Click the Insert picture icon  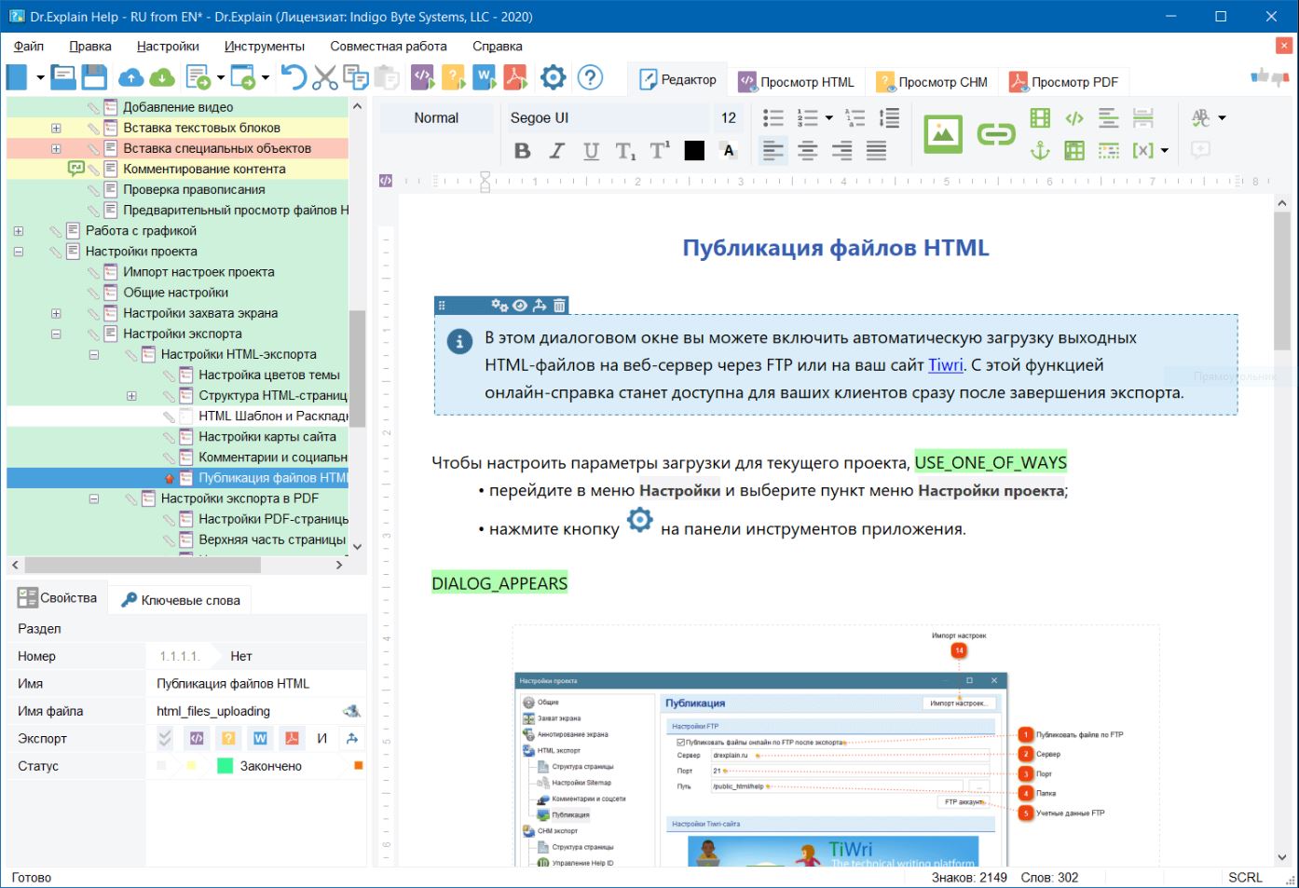942,134
